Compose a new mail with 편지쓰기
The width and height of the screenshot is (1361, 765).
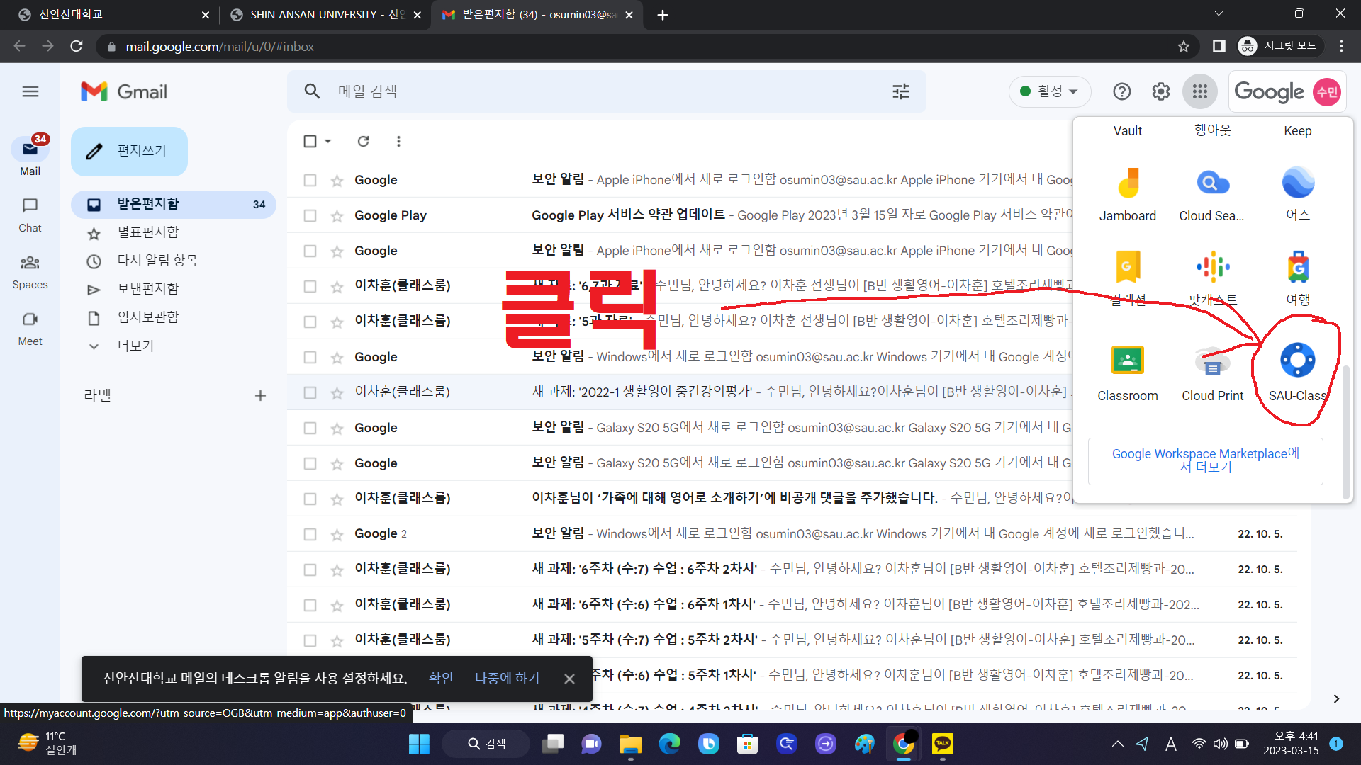[129, 151]
